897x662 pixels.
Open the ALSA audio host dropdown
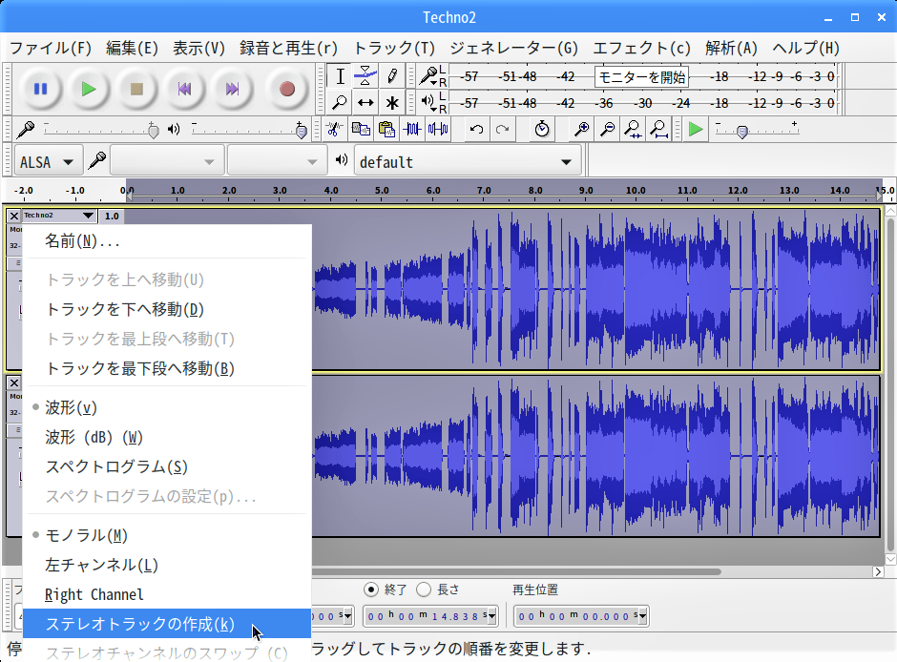[x=48, y=162]
